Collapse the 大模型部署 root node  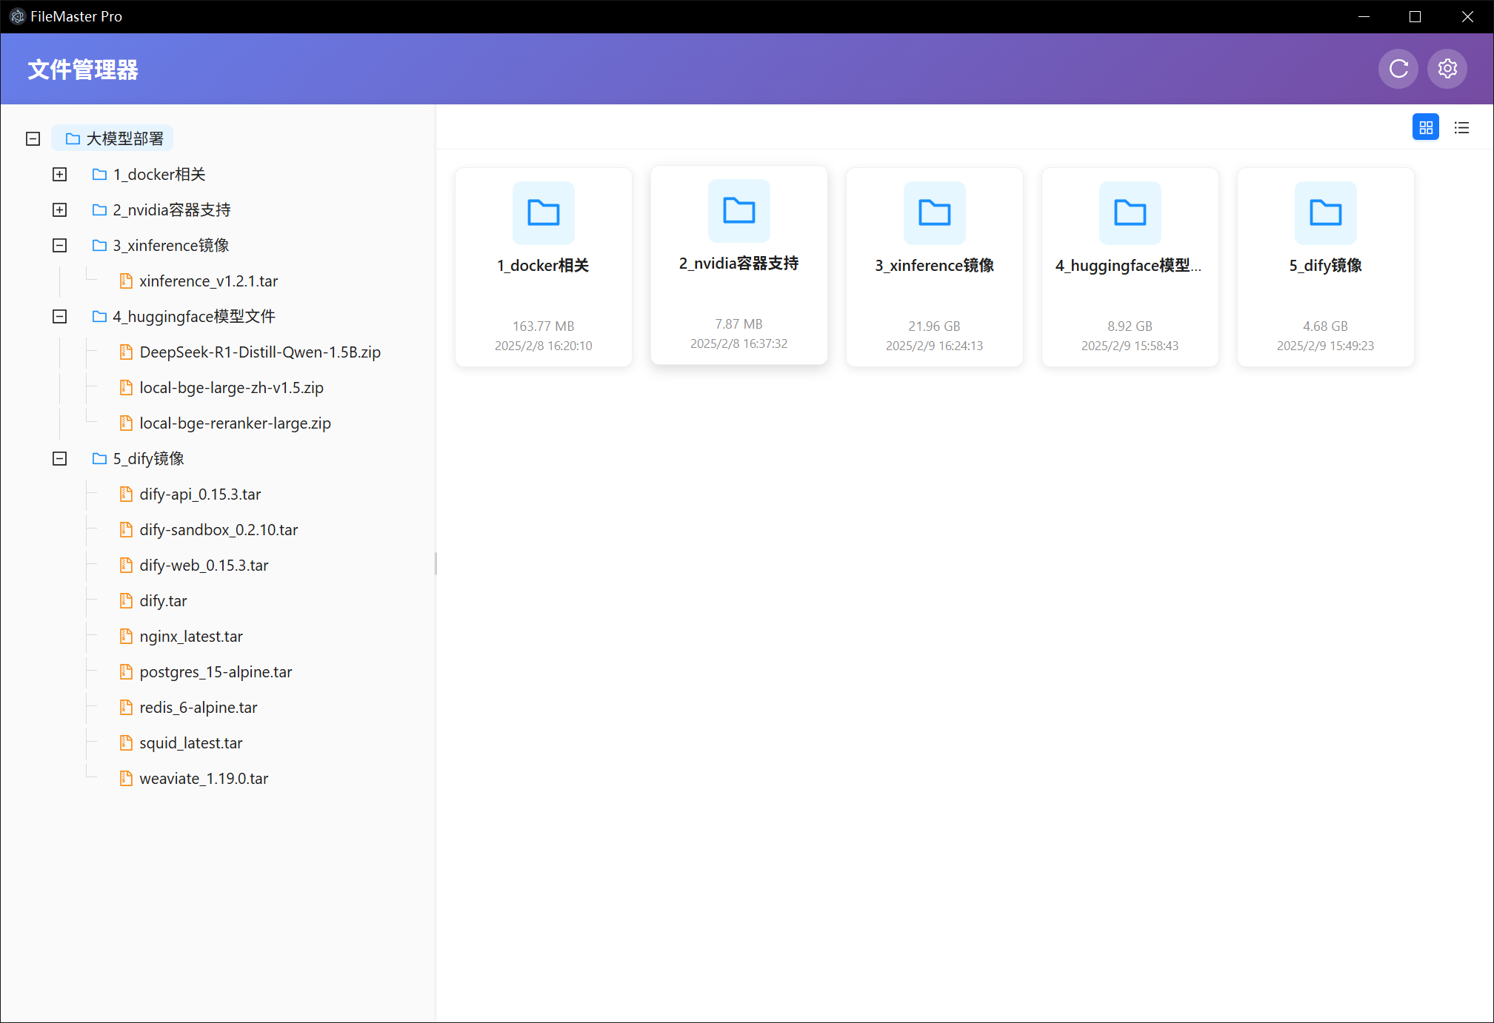pos(33,138)
